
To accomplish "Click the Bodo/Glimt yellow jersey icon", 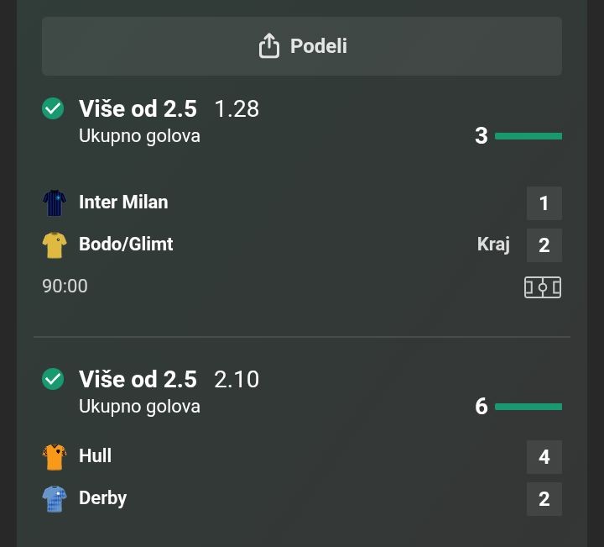I will [55, 245].
